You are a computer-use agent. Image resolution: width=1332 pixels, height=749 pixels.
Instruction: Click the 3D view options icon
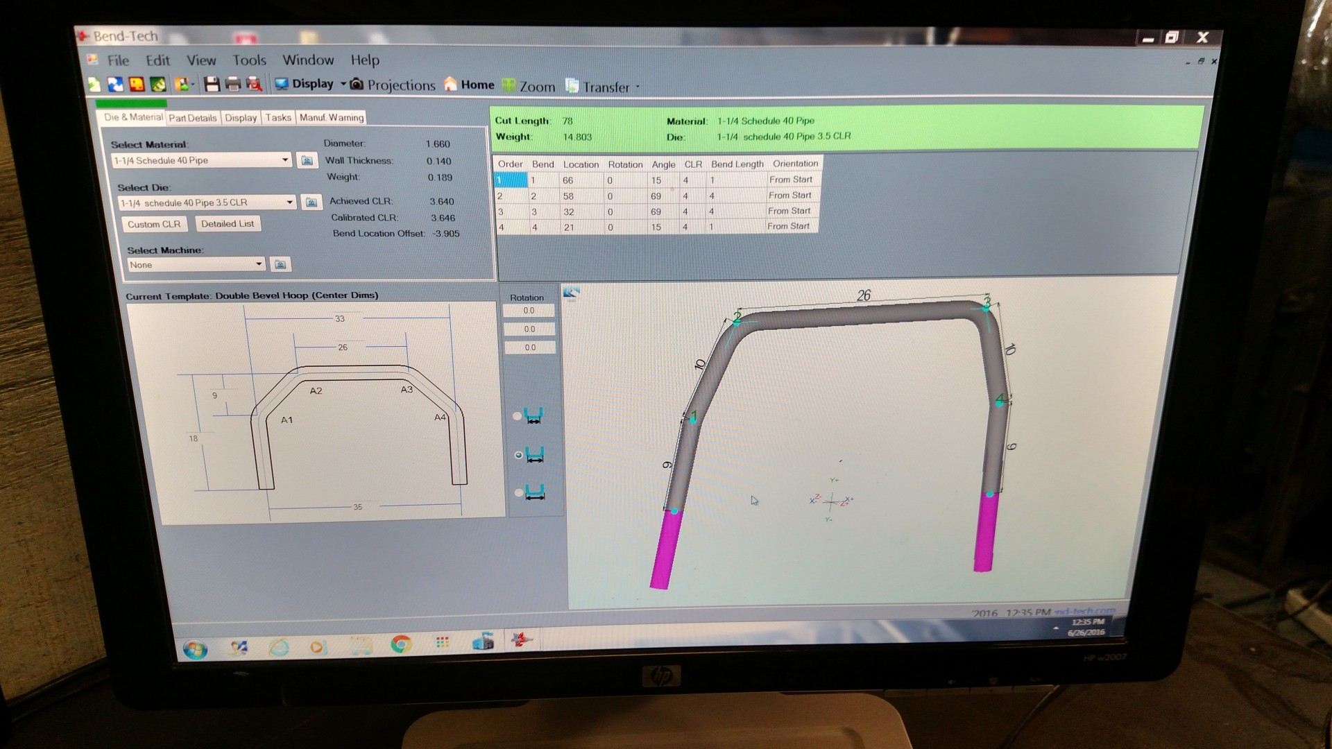(x=571, y=293)
